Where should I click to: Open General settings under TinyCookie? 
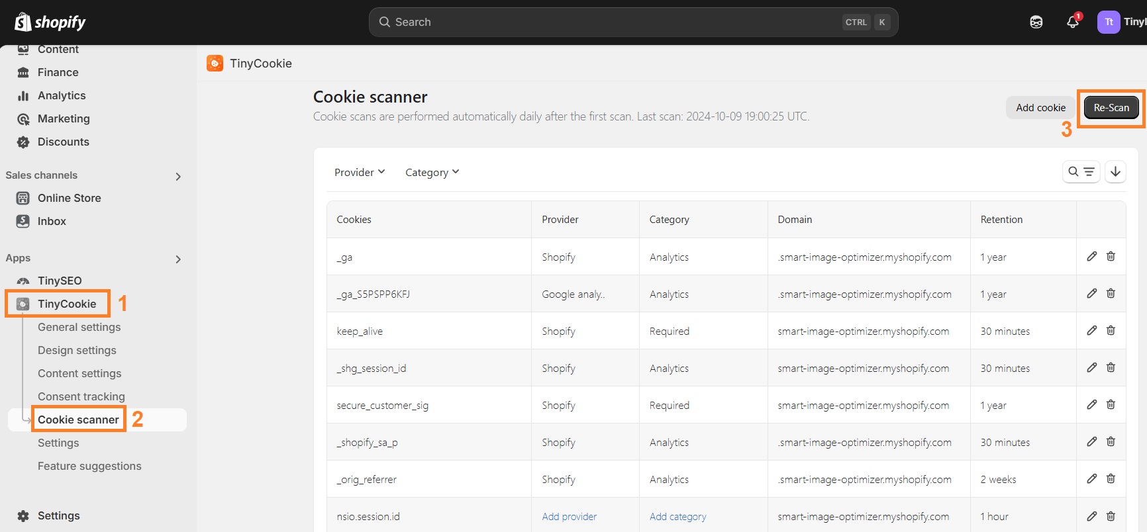point(79,327)
